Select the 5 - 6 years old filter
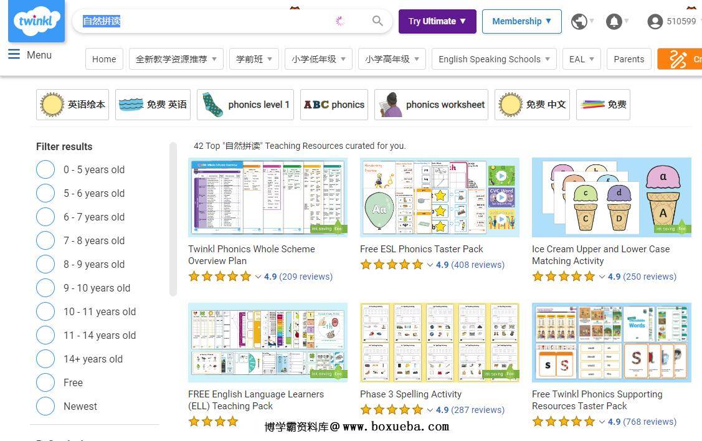This screenshot has height=441, width=702. [x=45, y=194]
